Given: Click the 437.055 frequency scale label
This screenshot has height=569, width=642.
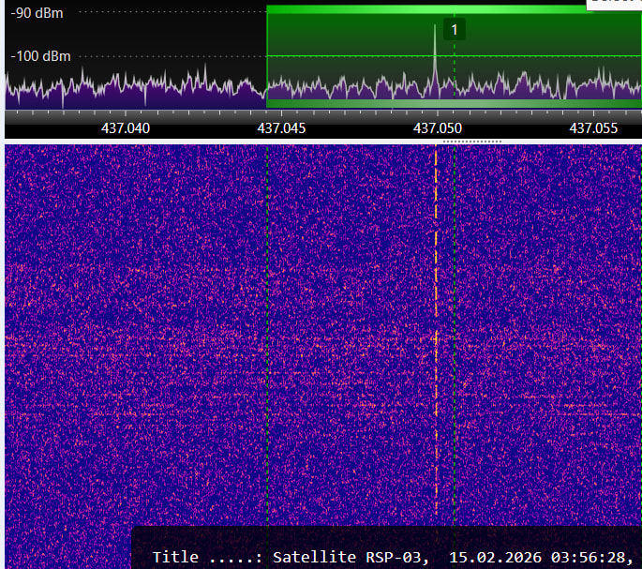Looking at the screenshot, I should [x=594, y=127].
